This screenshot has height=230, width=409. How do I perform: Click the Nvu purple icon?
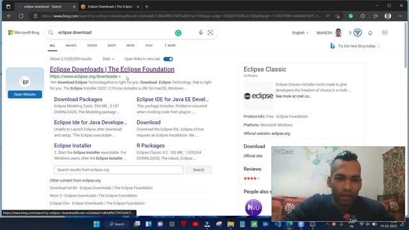(254, 208)
